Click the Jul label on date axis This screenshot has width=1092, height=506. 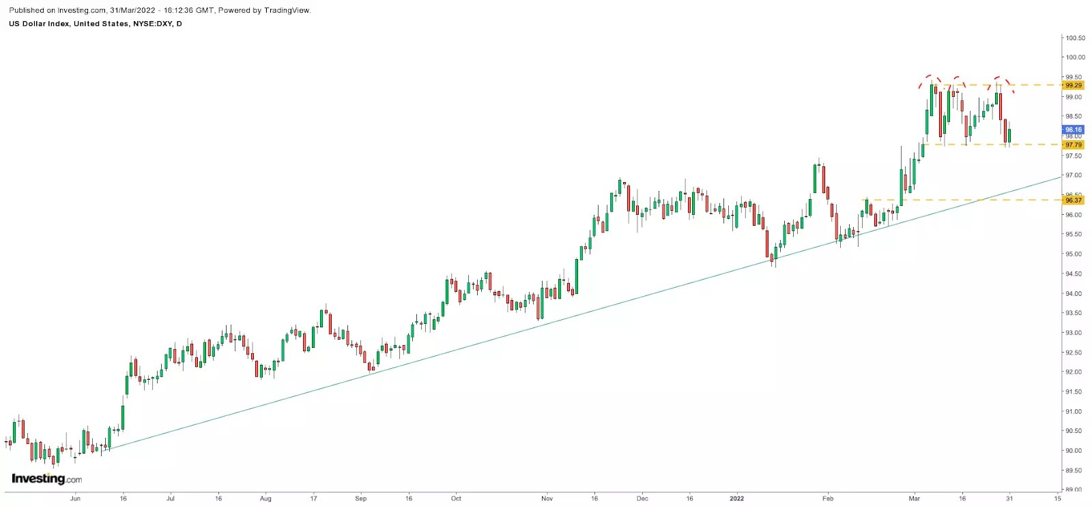pos(171,498)
